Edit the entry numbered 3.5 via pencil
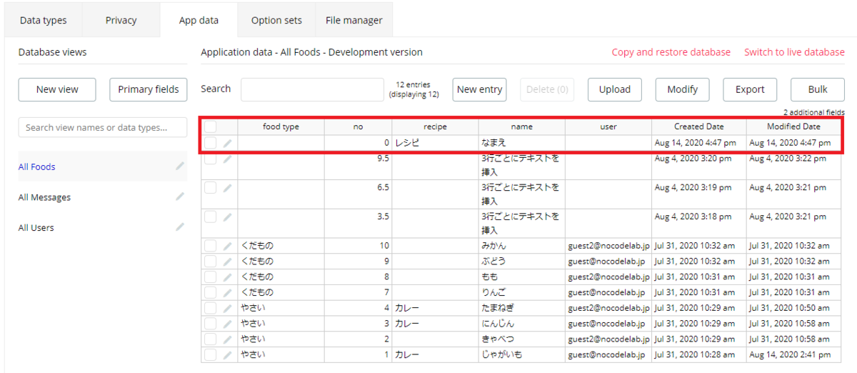The image size is (857, 373). pos(227,217)
